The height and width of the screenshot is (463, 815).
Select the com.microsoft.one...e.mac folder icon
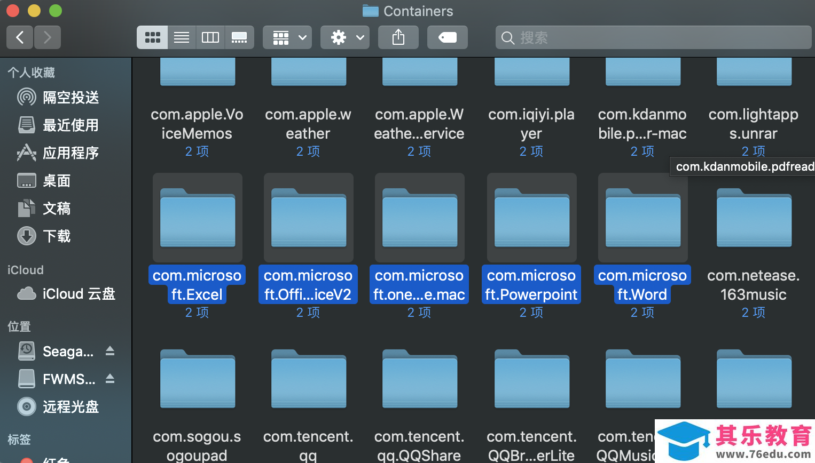420,218
